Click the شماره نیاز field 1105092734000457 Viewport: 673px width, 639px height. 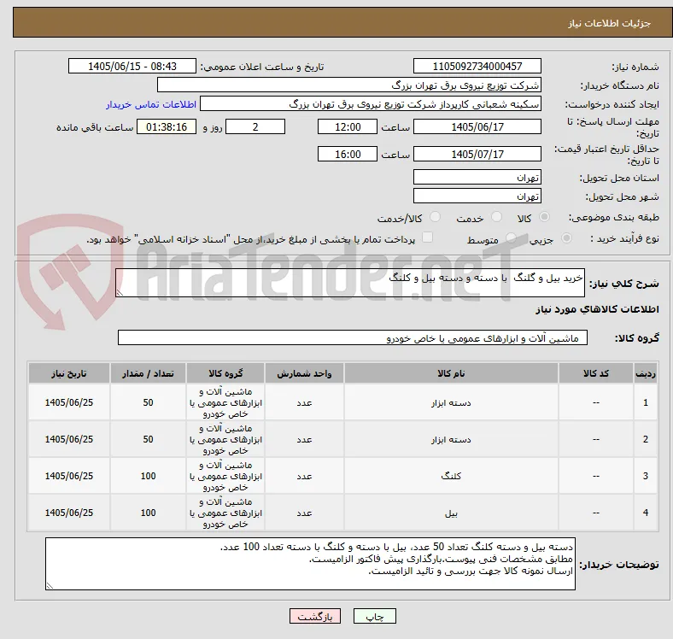(x=477, y=66)
